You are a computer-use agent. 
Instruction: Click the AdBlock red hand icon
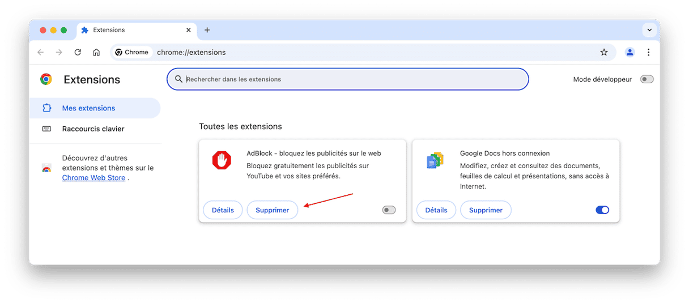222,160
